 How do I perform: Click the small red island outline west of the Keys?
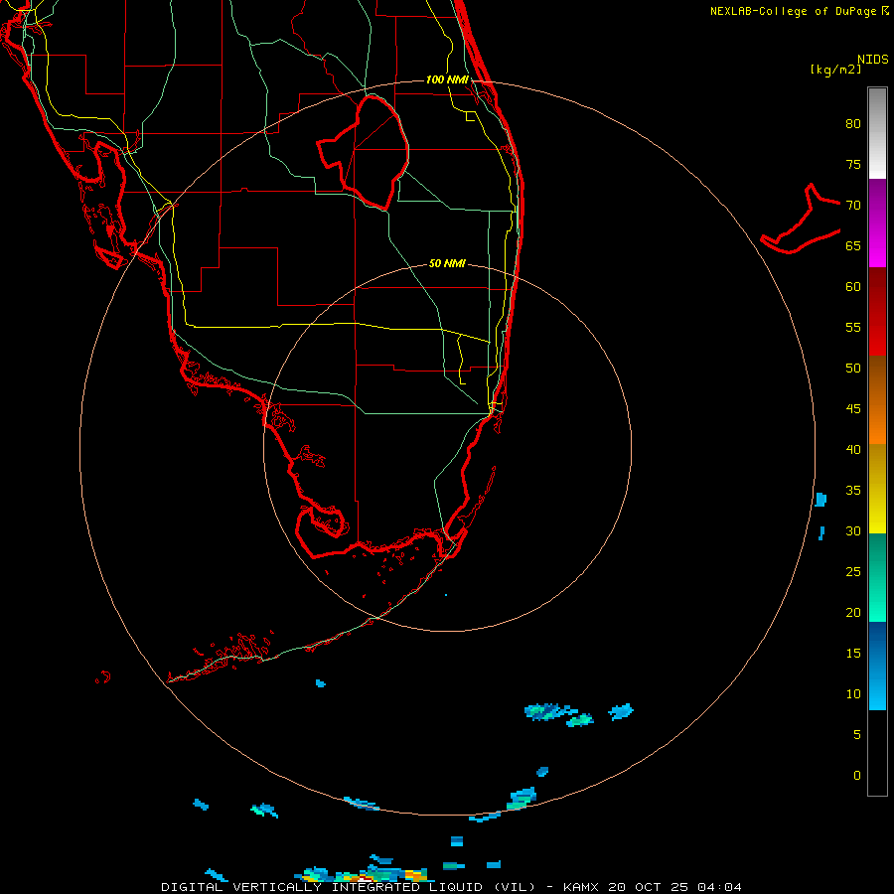tap(103, 676)
